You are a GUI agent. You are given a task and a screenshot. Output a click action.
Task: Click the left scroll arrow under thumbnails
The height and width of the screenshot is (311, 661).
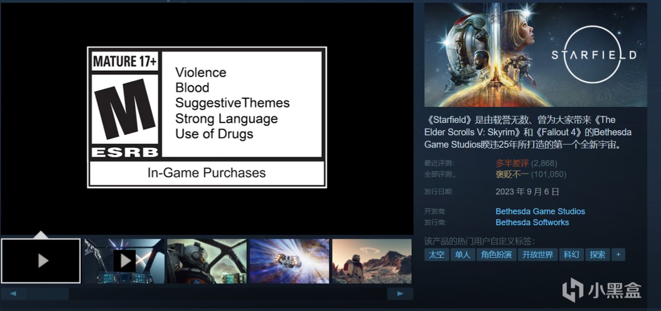pos(14,294)
